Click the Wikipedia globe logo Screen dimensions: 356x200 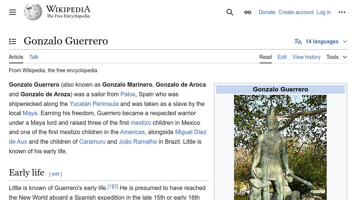pos(33,12)
